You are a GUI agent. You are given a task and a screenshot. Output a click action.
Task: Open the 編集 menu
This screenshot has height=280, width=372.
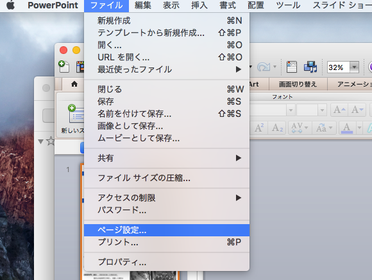[x=143, y=5]
